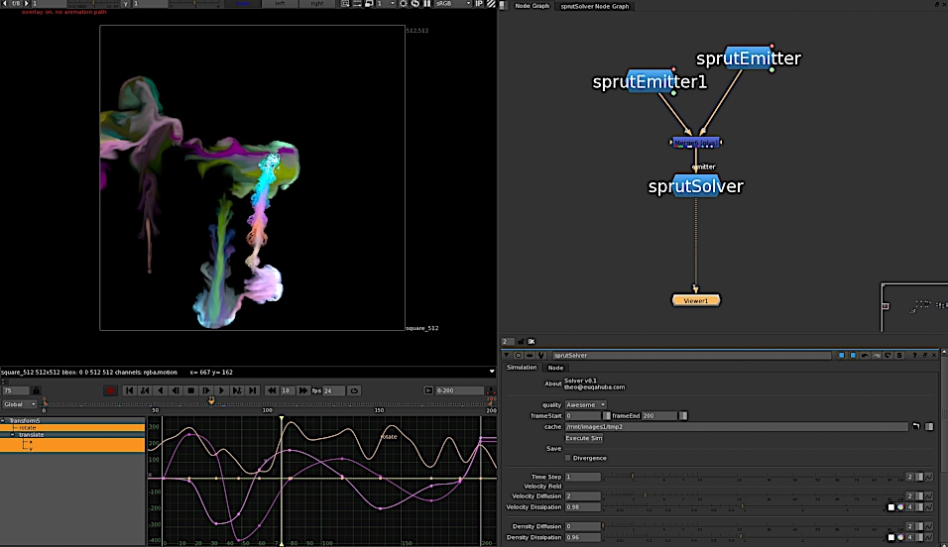Jump to the first frame

coord(129,390)
